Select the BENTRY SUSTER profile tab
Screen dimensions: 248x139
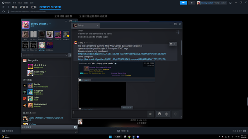tap(50, 7)
